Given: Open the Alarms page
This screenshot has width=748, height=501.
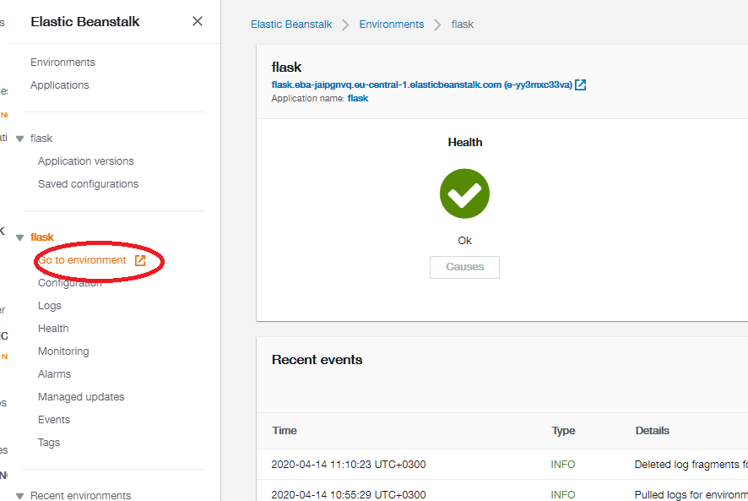Looking at the screenshot, I should tap(54, 374).
